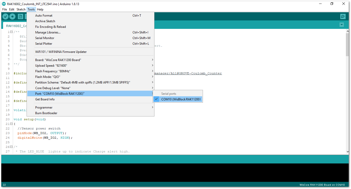Image resolution: width=351 pixels, height=189 pixels.
Task: Open the File menu
Action: click(x=5, y=9)
